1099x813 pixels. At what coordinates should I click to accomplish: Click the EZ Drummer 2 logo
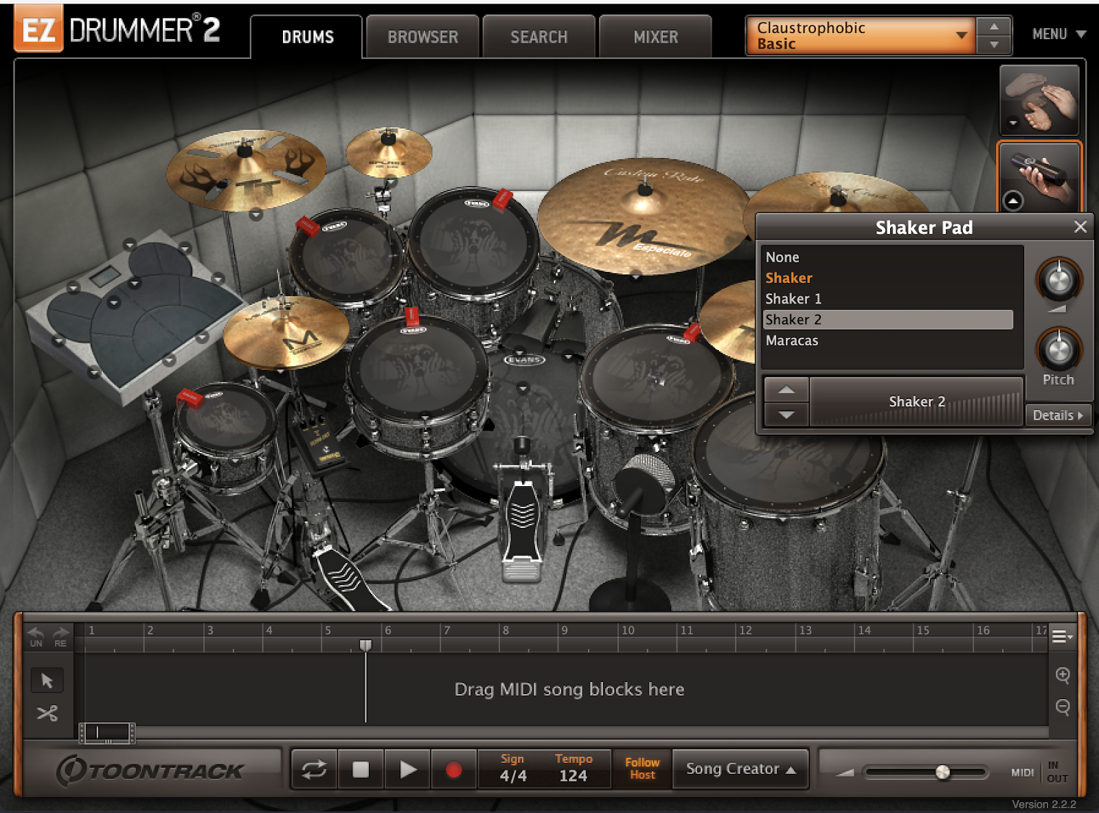(x=117, y=30)
